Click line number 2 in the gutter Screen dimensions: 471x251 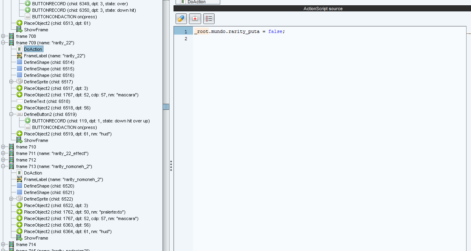click(x=186, y=39)
